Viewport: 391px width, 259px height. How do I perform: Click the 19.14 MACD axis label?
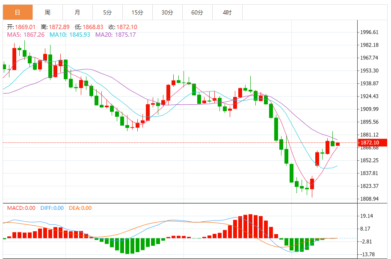point(367,216)
